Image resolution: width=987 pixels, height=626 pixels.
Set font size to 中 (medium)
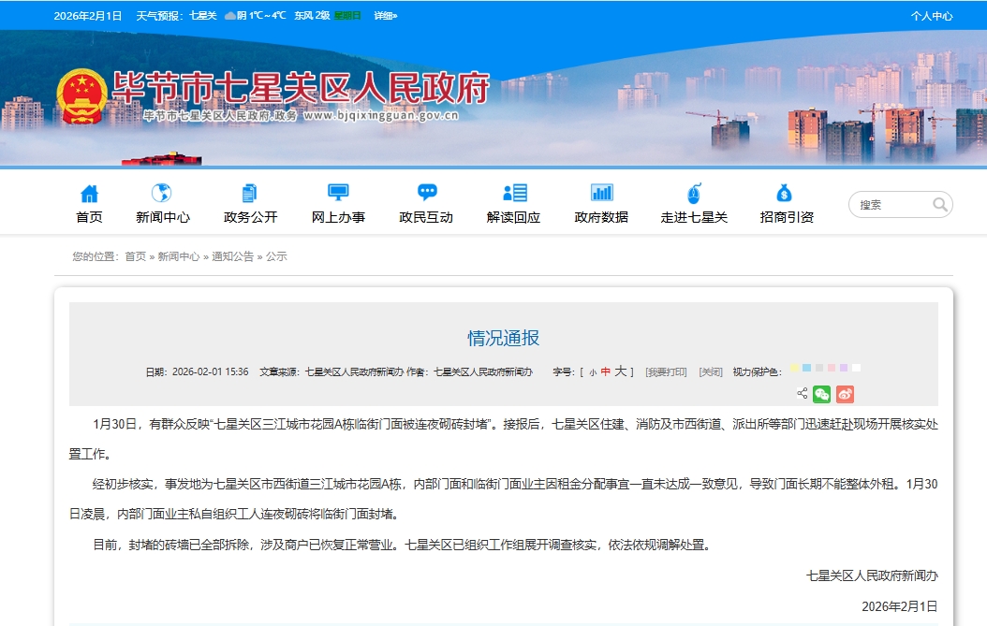tap(605, 371)
